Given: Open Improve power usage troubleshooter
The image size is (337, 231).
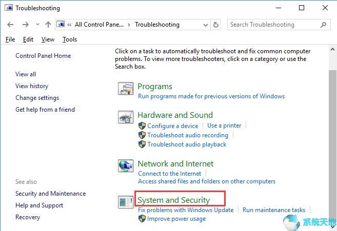Looking at the screenshot, I should click(176, 219).
